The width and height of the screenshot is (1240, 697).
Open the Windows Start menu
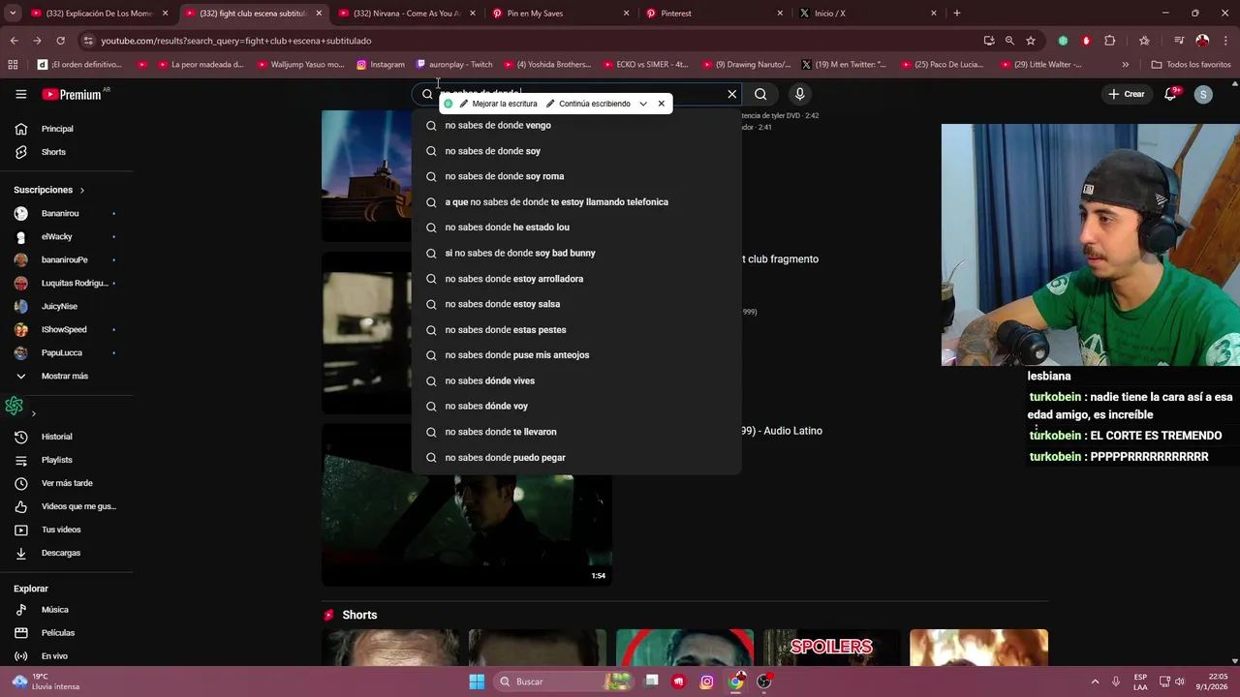477,682
